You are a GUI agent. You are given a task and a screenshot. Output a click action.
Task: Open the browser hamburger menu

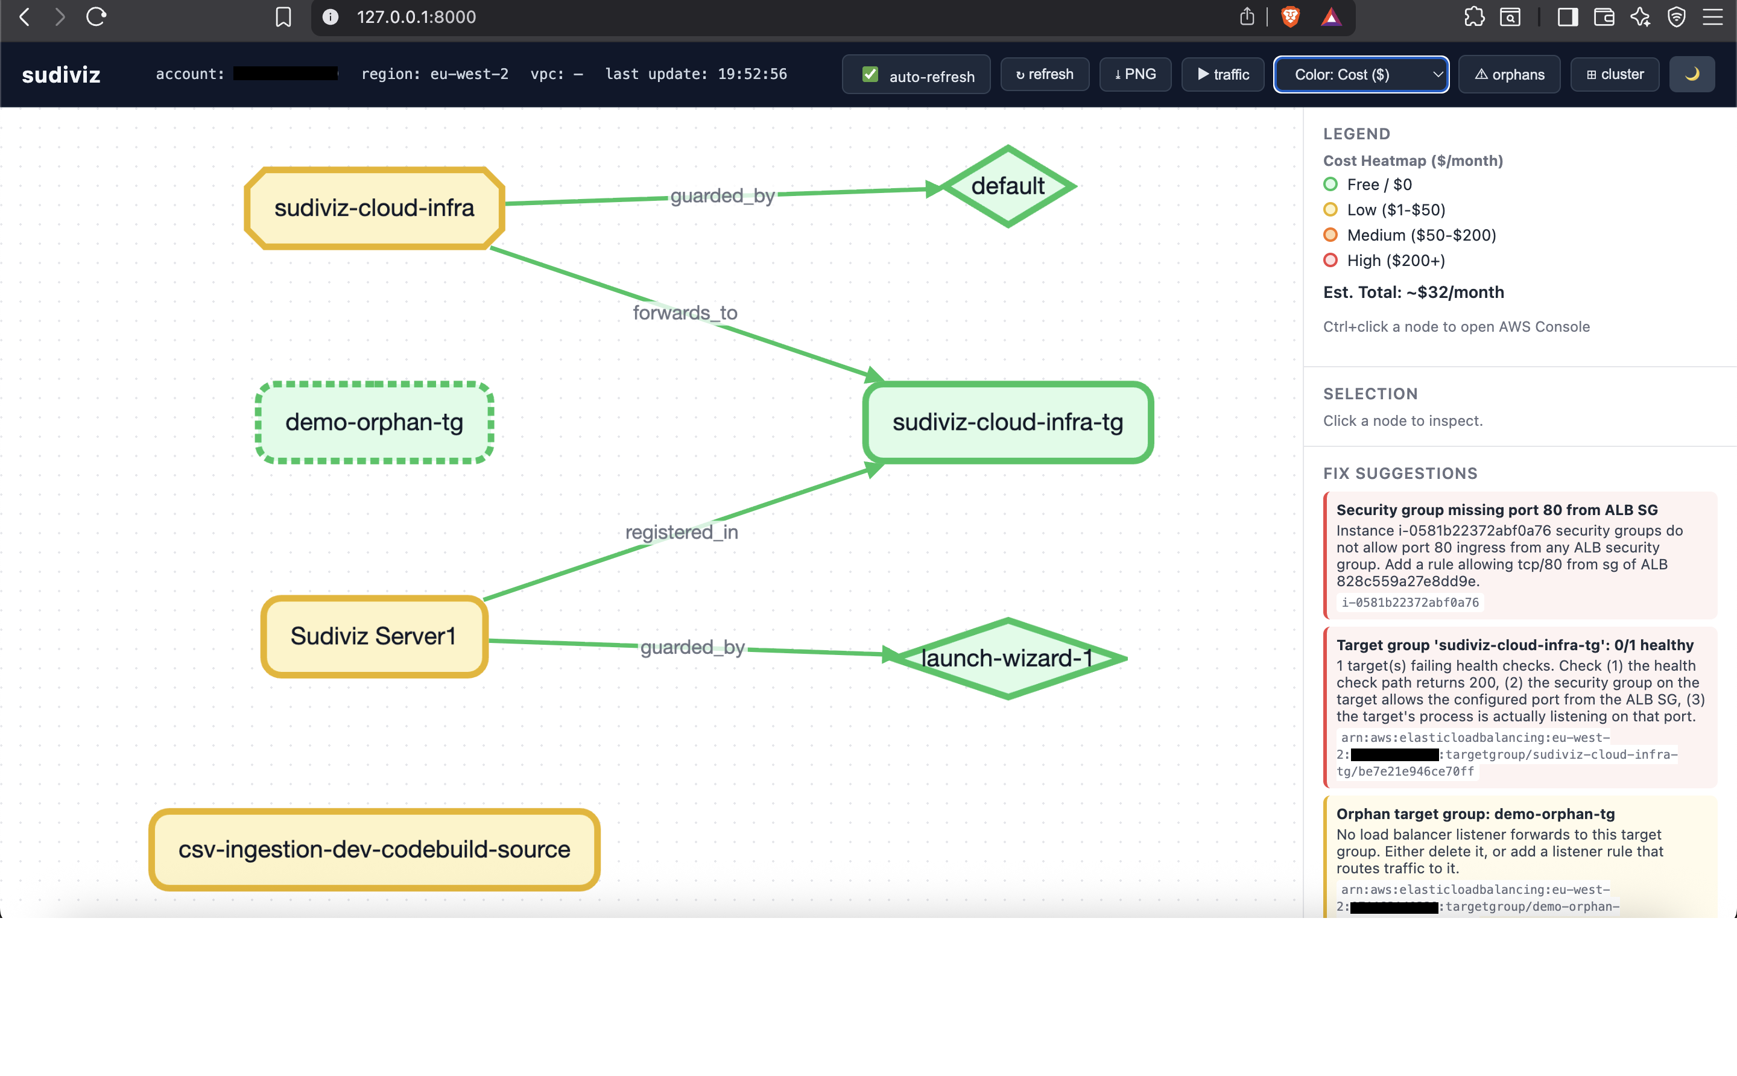pyautogui.click(x=1713, y=16)
